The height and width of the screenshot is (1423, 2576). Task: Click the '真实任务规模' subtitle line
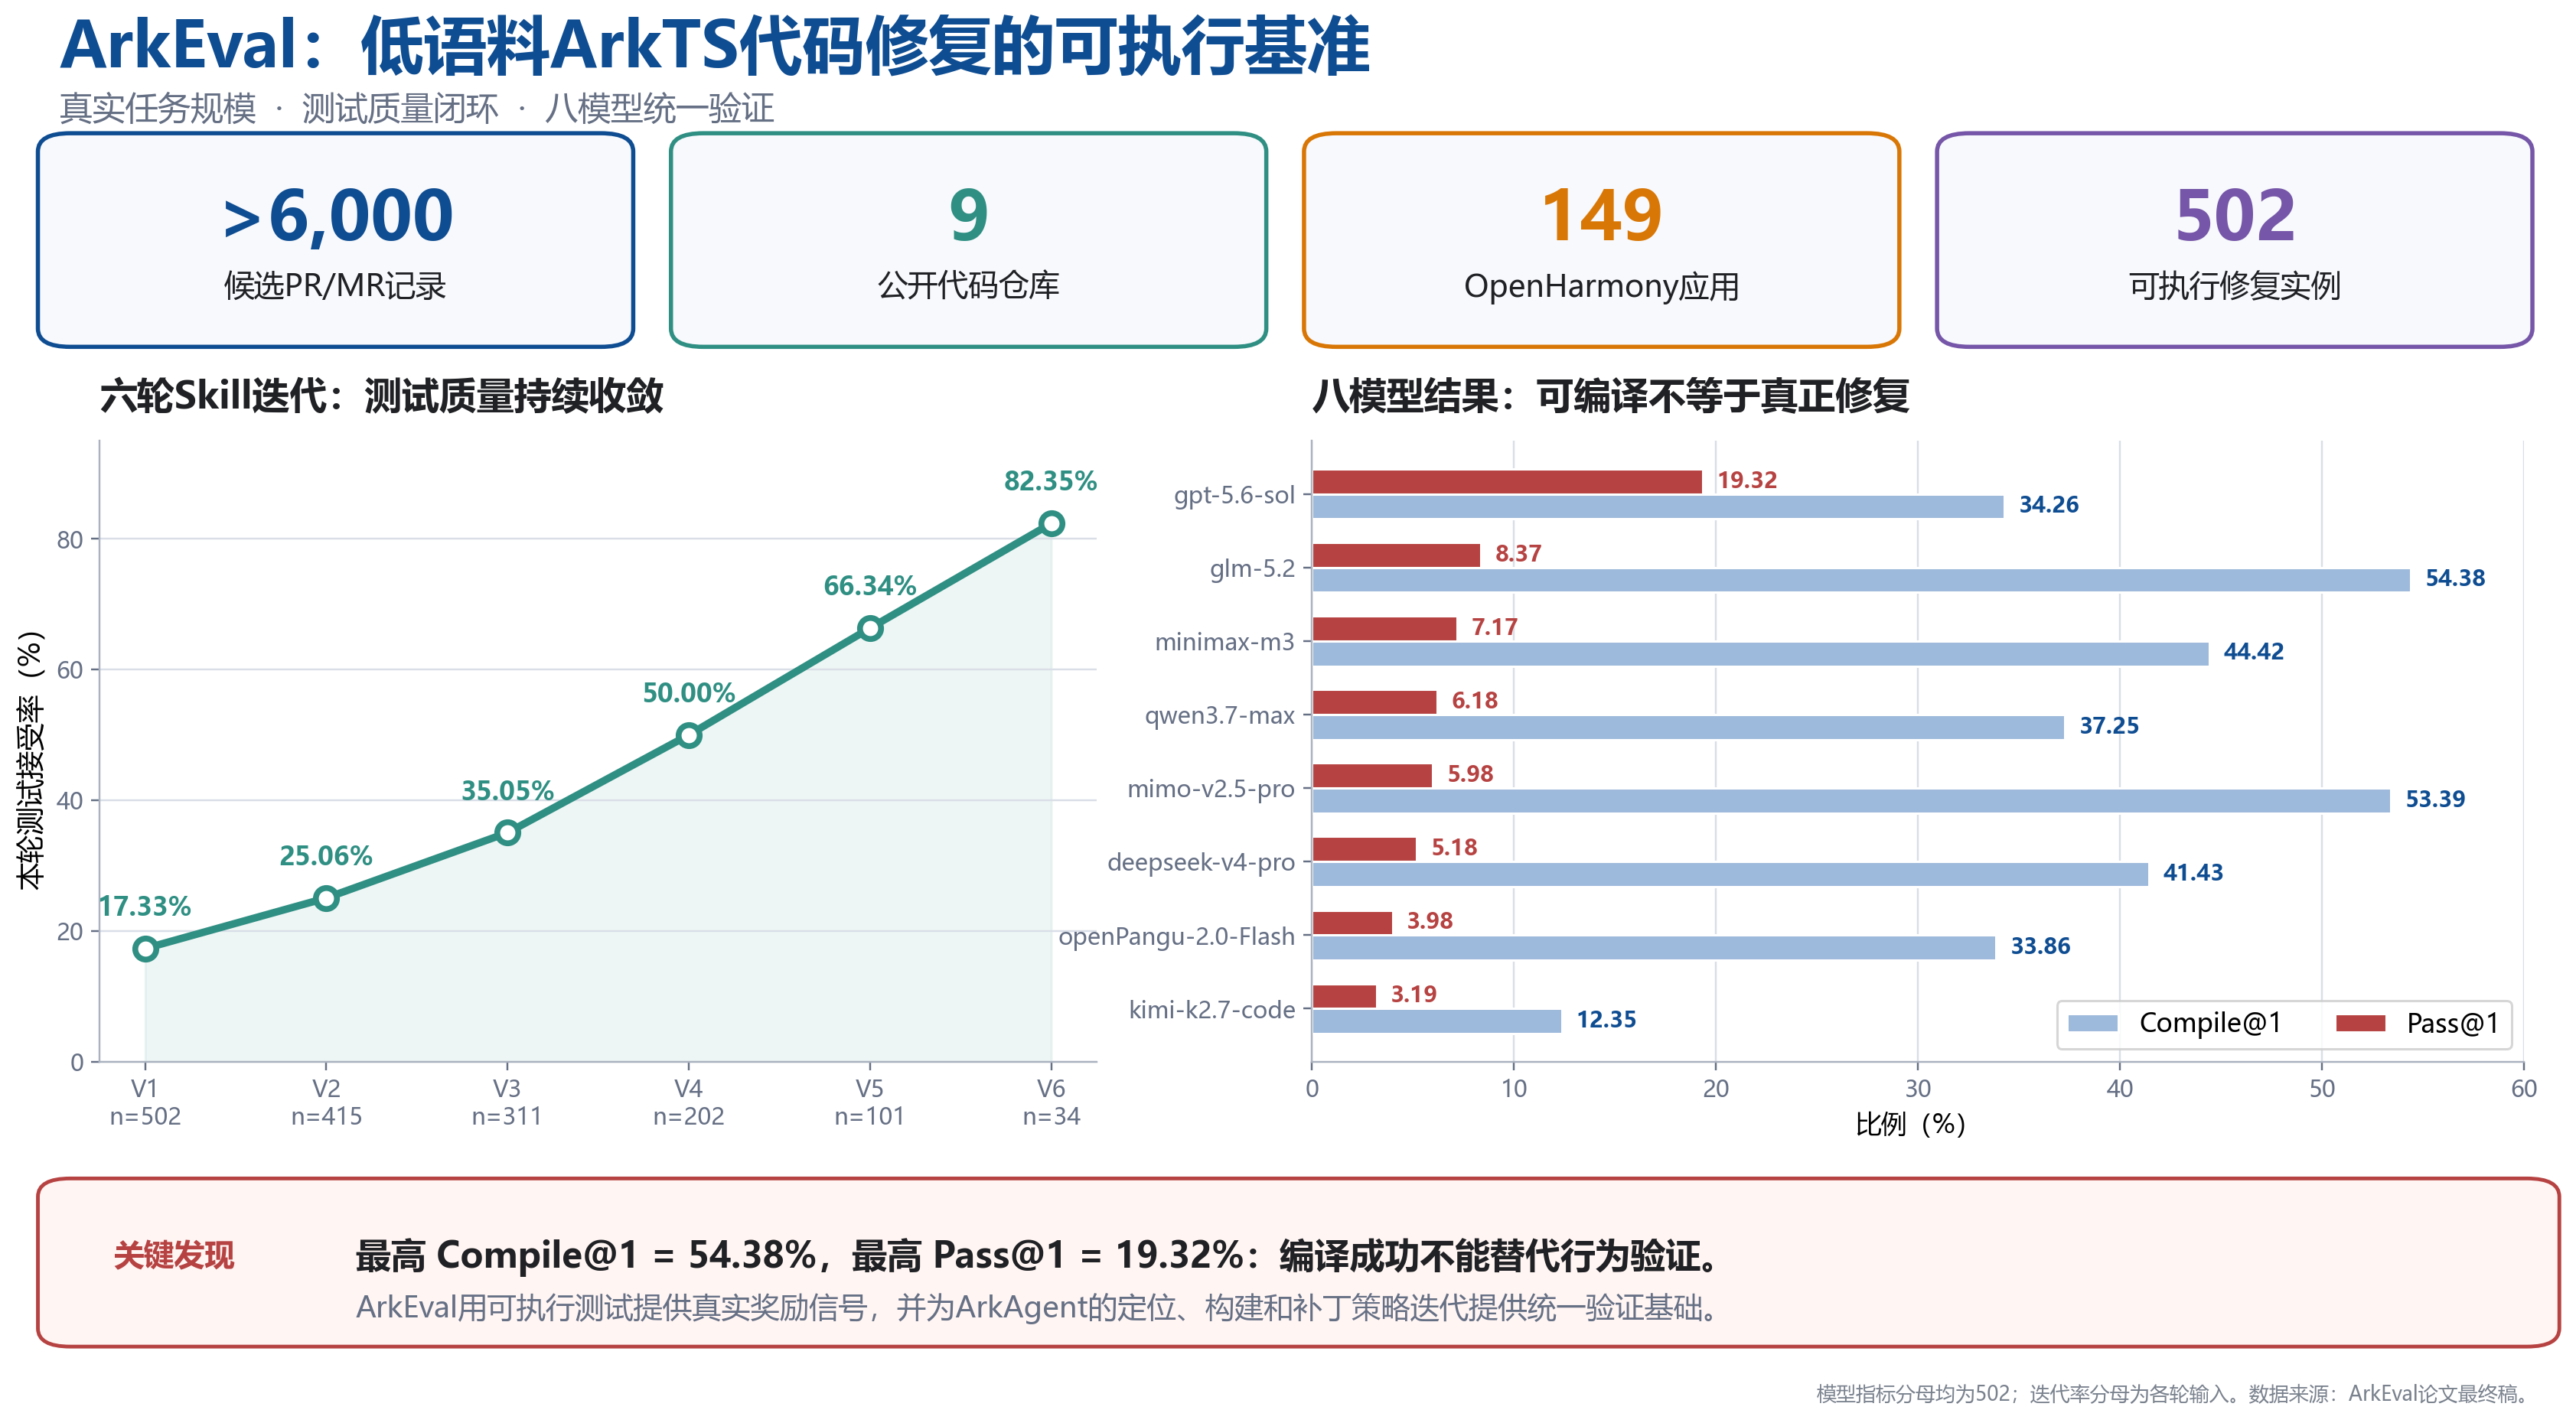[416, 108]
